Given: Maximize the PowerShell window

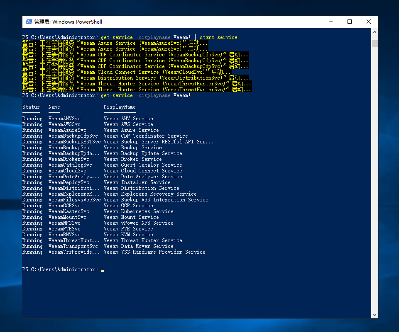Looking at the screenshot, I should 350,22.
